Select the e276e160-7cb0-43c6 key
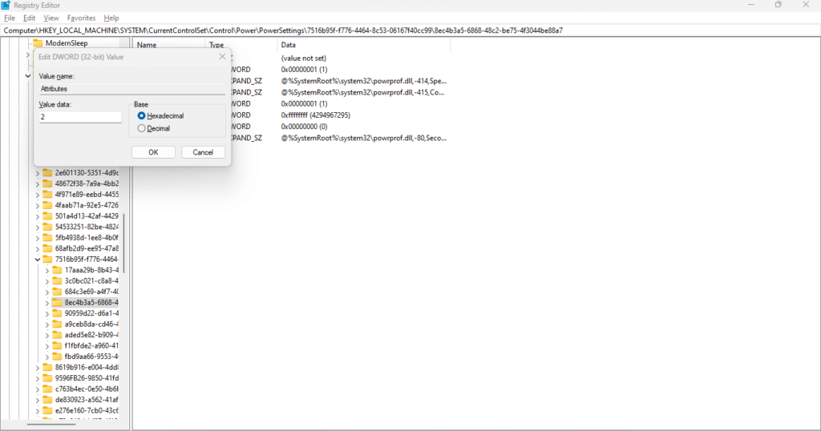This screenshot has width=821, height=431. 87,411
